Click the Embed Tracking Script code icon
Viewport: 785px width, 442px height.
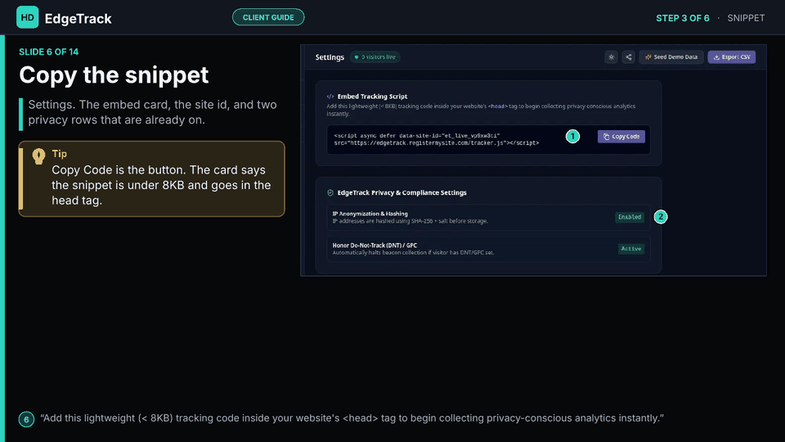pos(330,97)
